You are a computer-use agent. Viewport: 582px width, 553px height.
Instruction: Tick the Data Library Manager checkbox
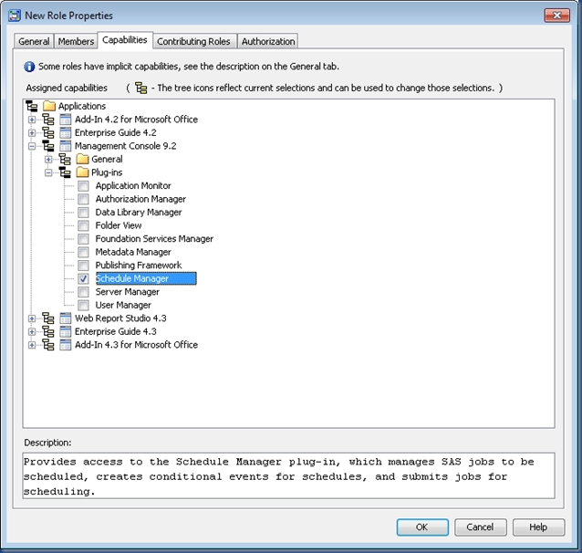click(83, 213)
